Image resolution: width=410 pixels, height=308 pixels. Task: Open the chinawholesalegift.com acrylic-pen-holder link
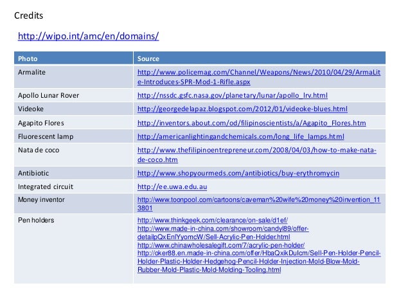pos(221,245)
